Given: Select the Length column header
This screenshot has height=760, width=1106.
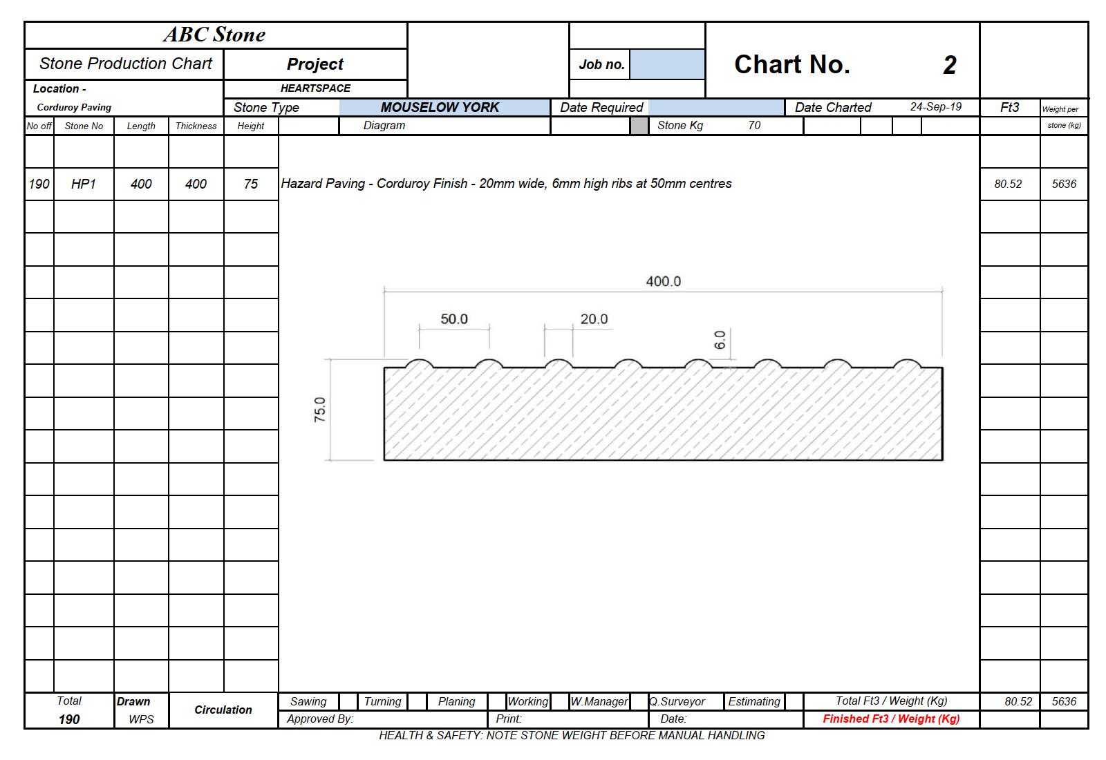Looking at the screenshot, I should coord(141,126).
